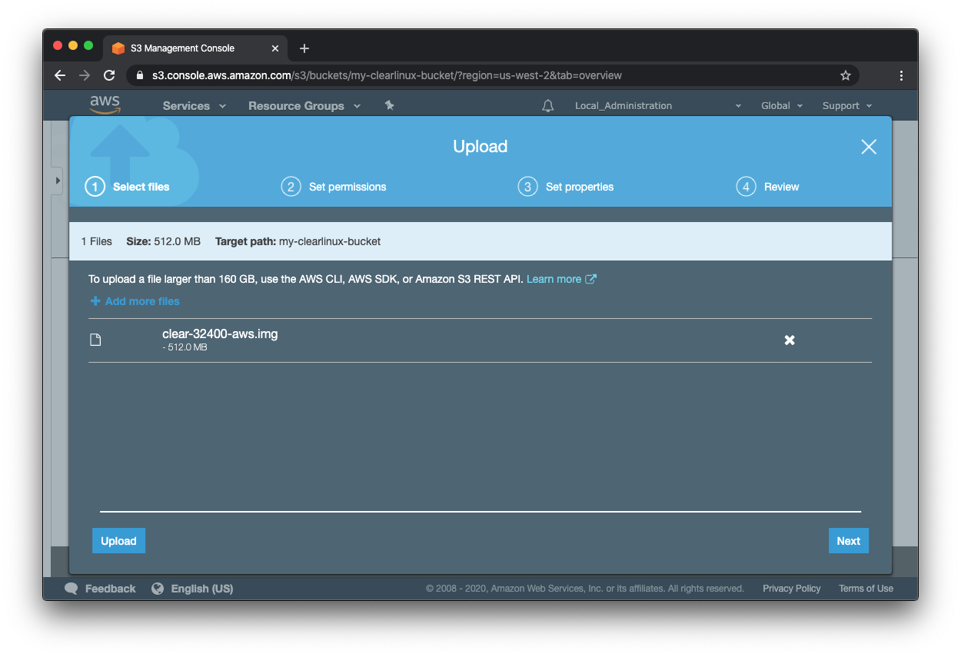Go to step 2 Set permissions

334,187
